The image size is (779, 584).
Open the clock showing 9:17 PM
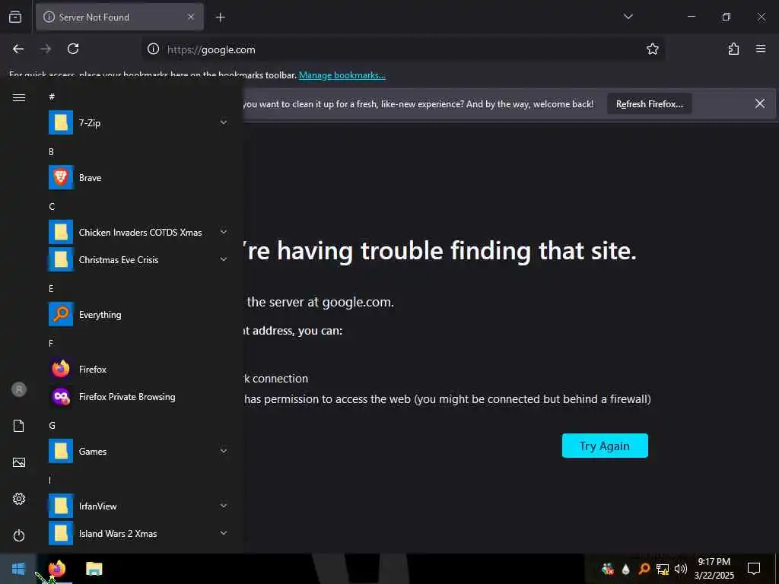tap(714, 568)
